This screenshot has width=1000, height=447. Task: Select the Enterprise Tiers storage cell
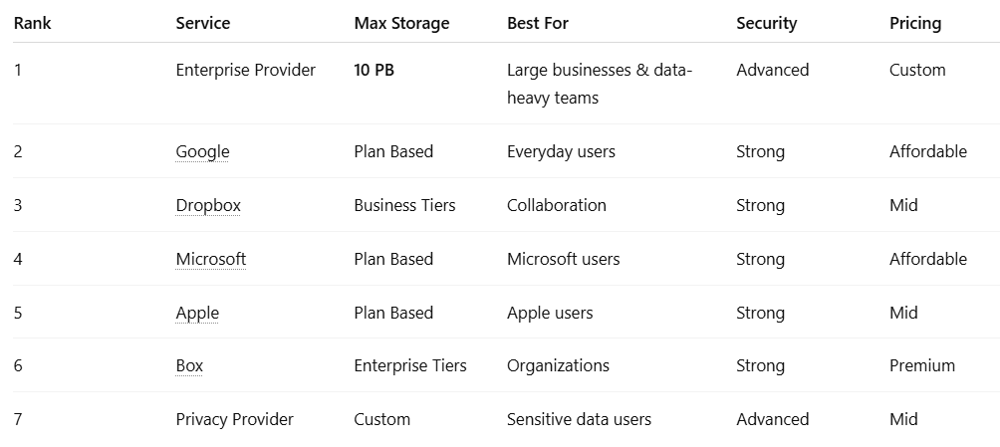(409, 366)
